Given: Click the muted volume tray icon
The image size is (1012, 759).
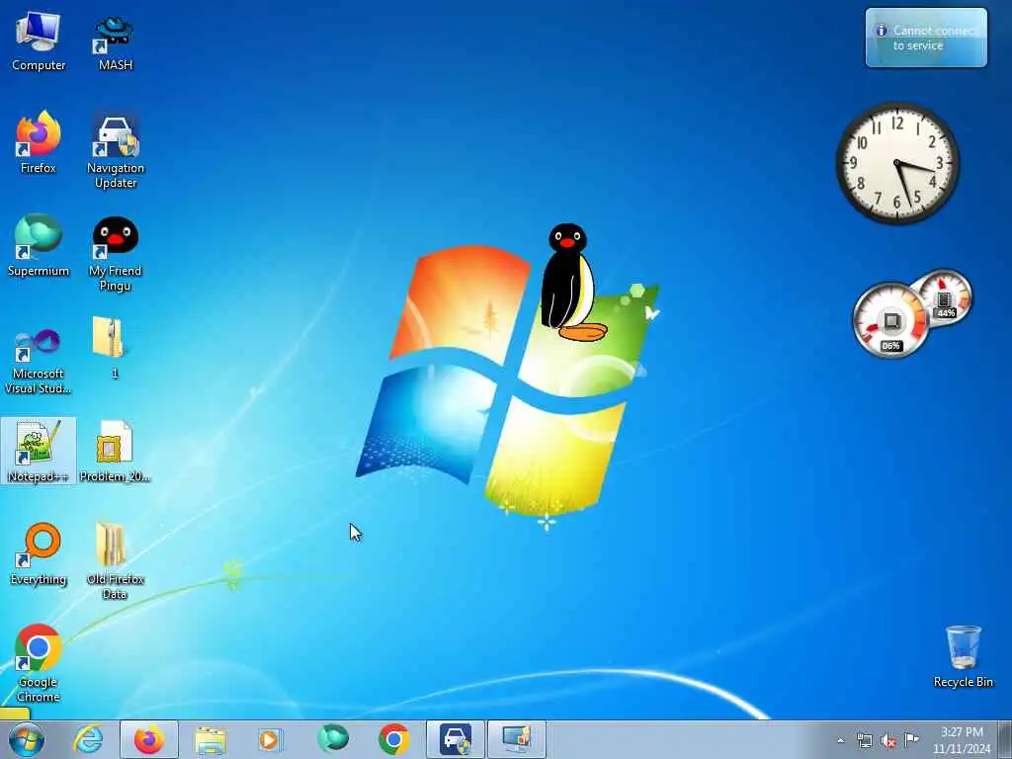Looking at the screenshot, I should pos(888,740).
